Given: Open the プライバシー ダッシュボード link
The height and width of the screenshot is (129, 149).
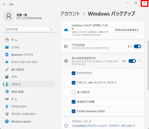Looking at the screenshot, I should click(122, 126).
